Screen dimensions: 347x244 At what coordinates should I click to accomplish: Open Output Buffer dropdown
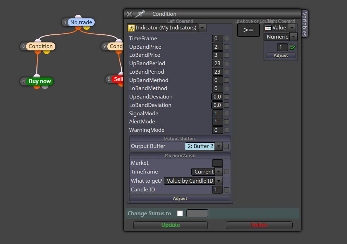[x=219, y=146]
